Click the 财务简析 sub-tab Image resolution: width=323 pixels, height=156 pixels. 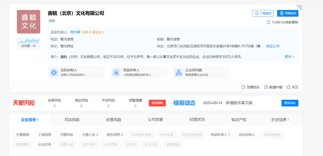23,145
